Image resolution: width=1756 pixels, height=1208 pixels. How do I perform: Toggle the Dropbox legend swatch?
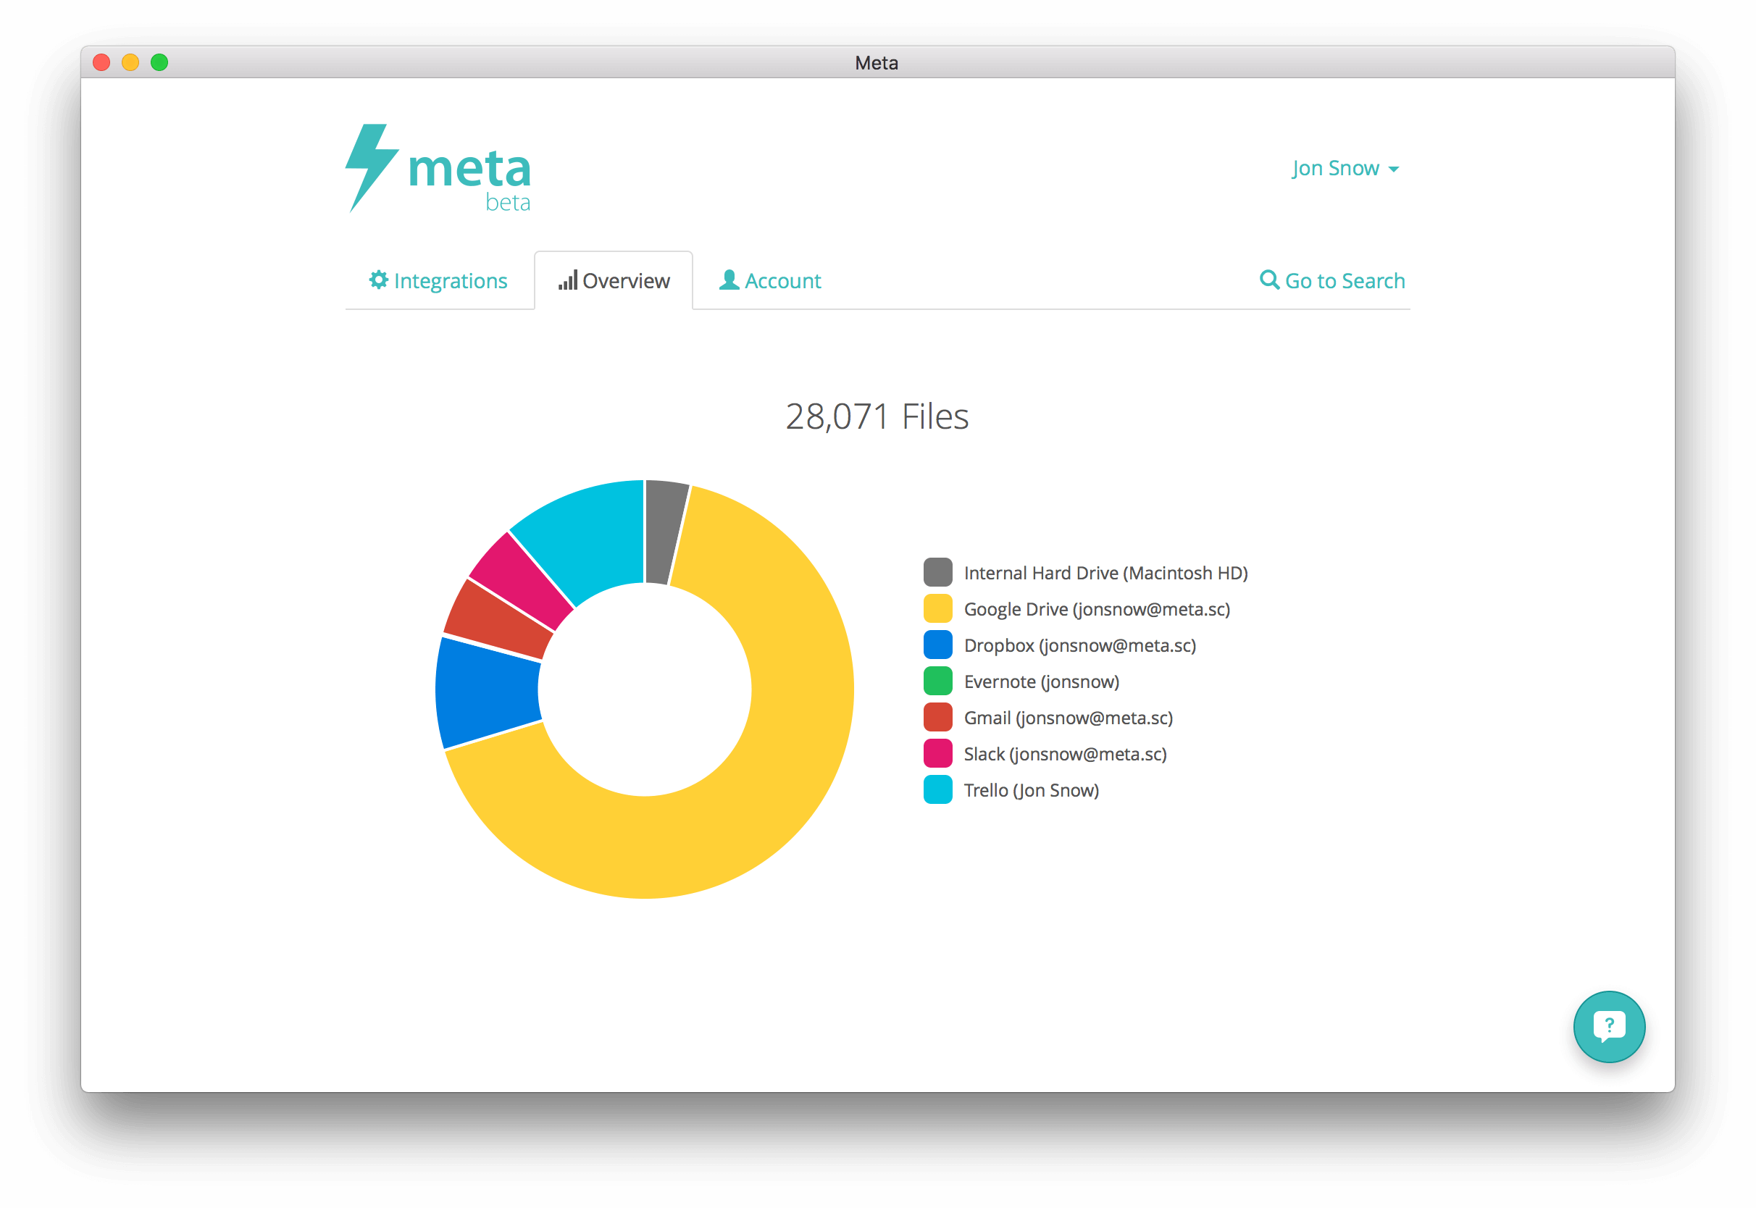coord(938,645)
